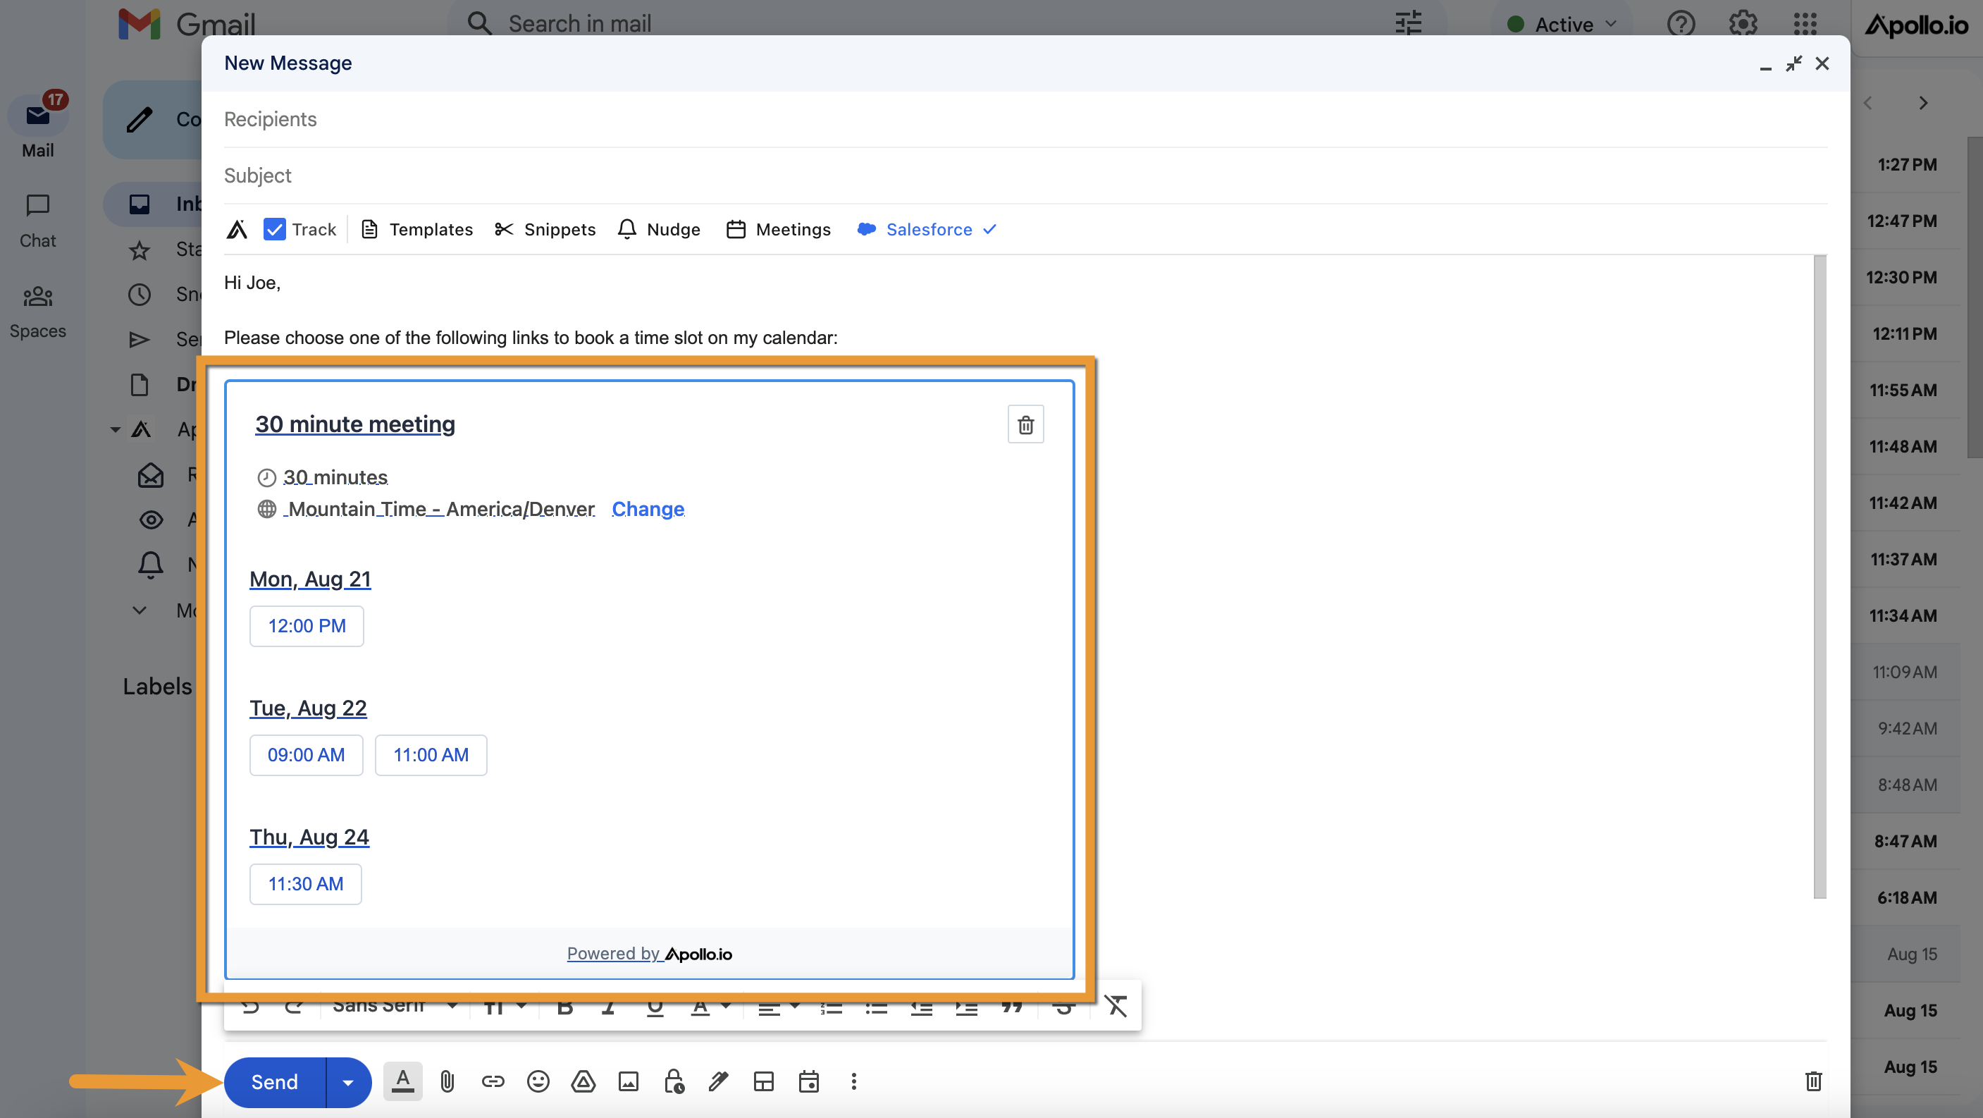Viewport: 1983px width, 1118px height.
Task: Open the Send options dropdown arrow
Action: (x=348, y=1082)
